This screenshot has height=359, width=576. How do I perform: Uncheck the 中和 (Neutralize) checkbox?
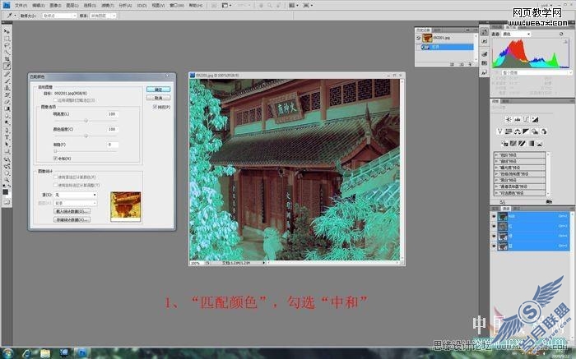click(55, 158)
